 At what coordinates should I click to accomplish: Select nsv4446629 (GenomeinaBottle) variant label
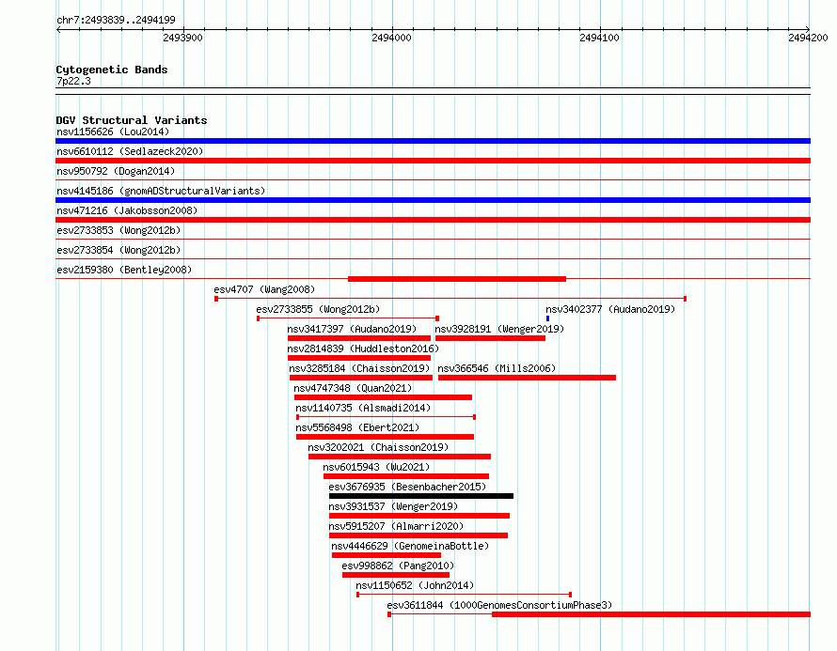(x=410, y=546)
